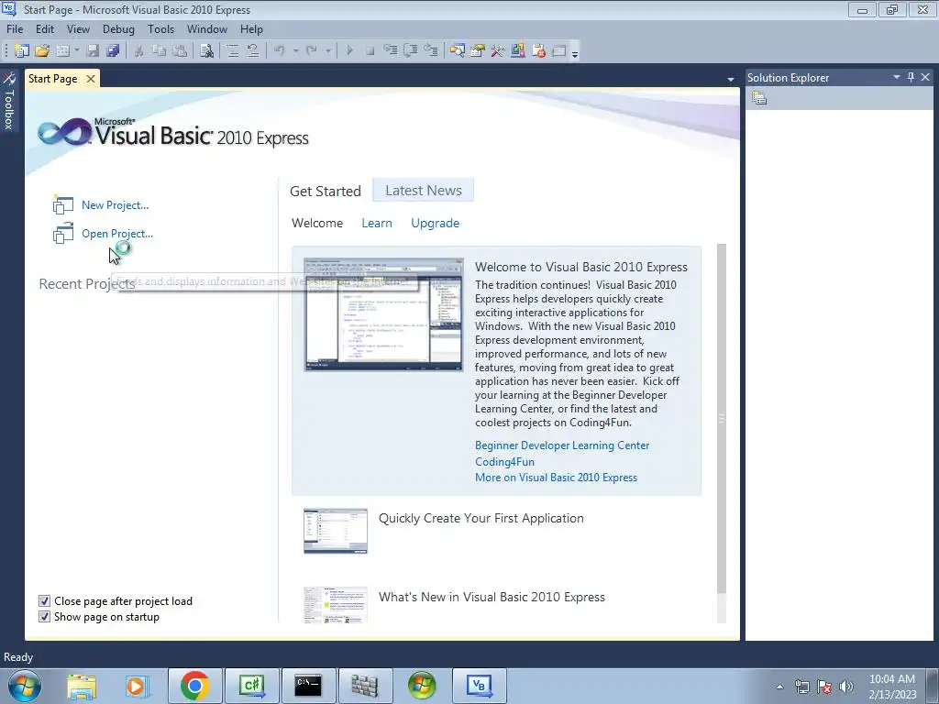
Task: Click the Properties Window toolbar icon
Action: tap(477, 51)
